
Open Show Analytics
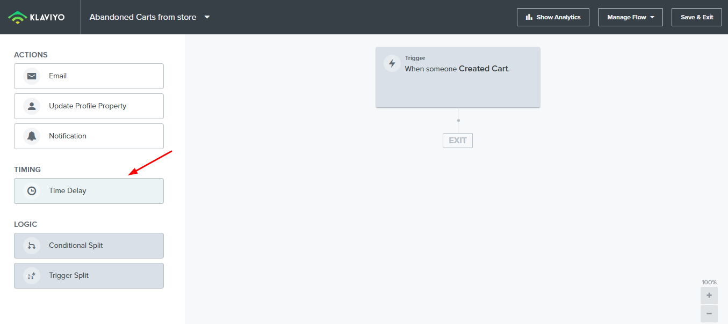(x=553, y=17)
